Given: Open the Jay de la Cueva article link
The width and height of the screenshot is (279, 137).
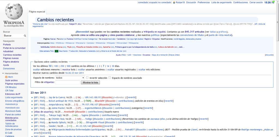Looking at the screenshot, I should pos(57,97).
